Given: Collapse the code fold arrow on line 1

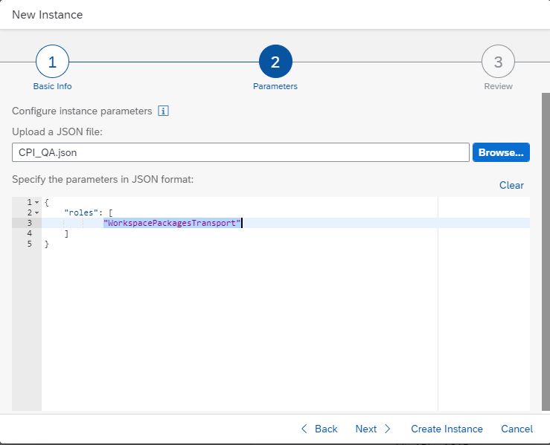Looking at the screenshot, I should 36,202.
